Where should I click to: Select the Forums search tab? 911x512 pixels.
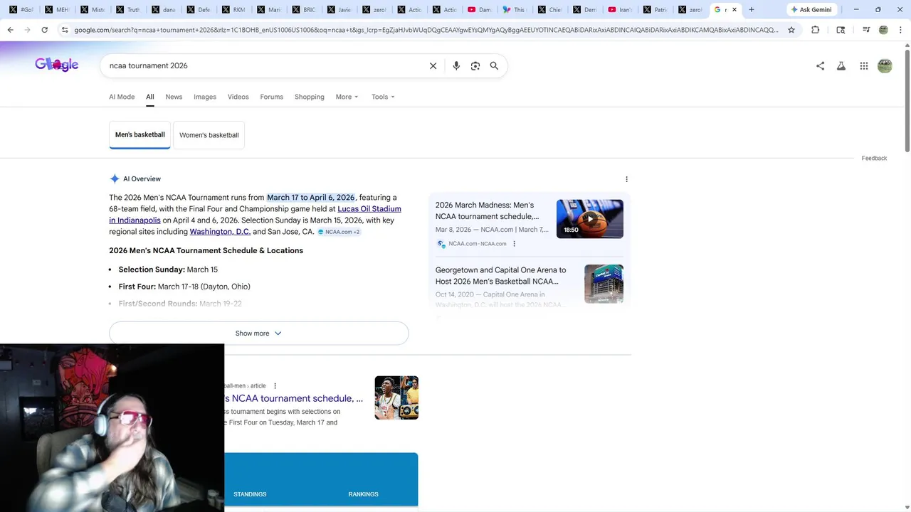point(271,97)
